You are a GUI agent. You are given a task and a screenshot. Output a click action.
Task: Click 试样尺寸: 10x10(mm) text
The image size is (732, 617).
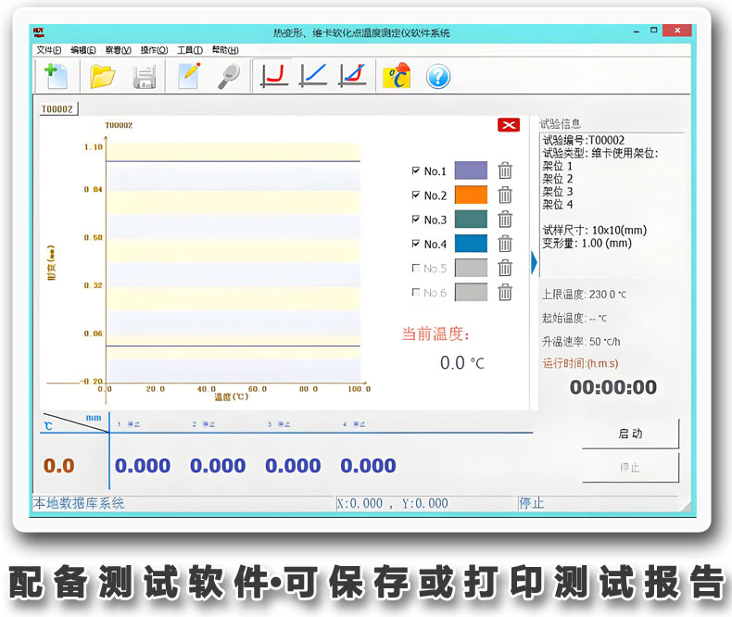pos(594,230)
